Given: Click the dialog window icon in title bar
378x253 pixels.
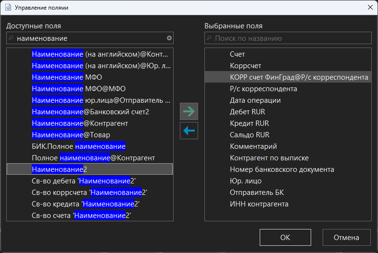Looking at the screenshot, I should (x=8, y=8).
